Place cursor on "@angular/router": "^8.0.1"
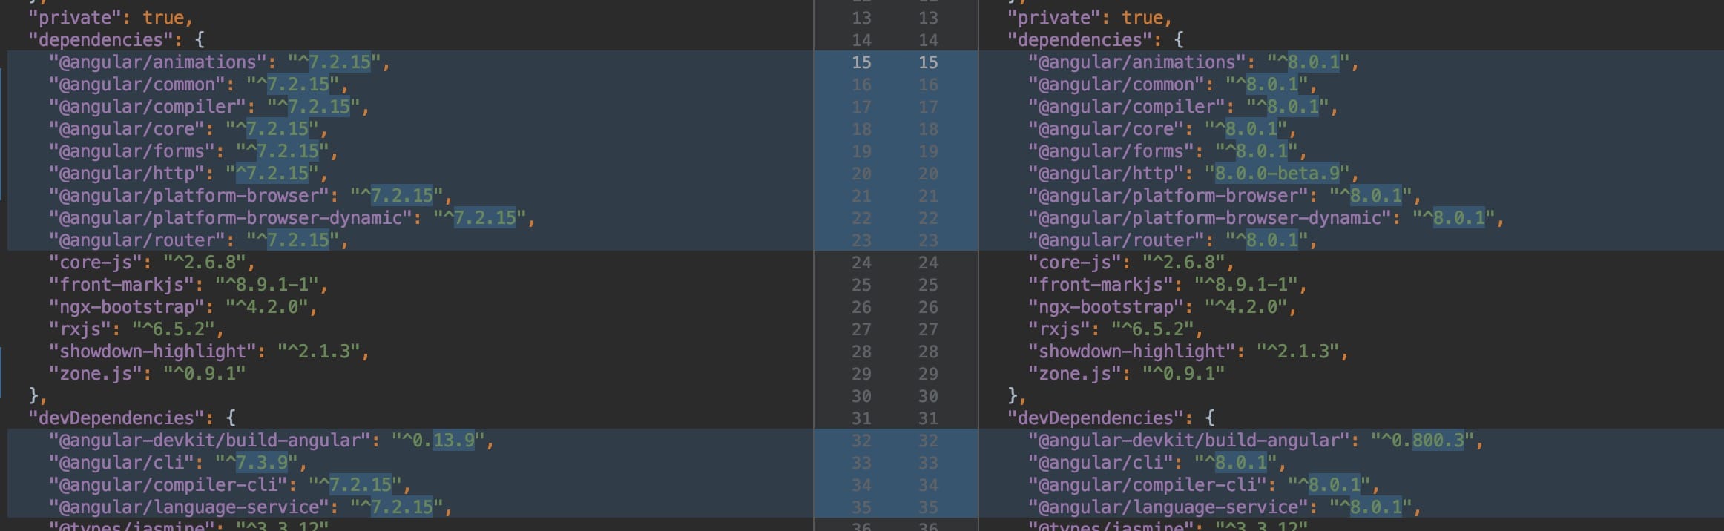 pyautogui.click(x=1173, y=240)
